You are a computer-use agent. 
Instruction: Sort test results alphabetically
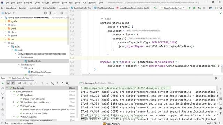20,83
